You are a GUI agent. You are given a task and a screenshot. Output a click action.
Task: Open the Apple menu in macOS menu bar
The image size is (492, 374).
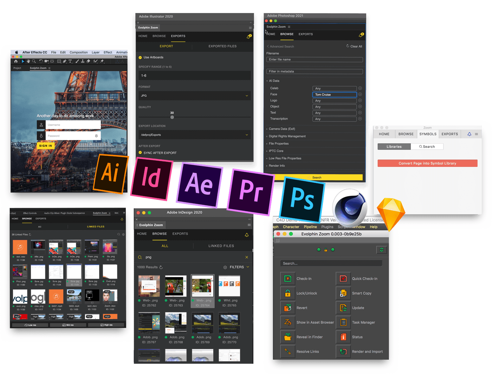pyautogui.click(x=16, y=52)
